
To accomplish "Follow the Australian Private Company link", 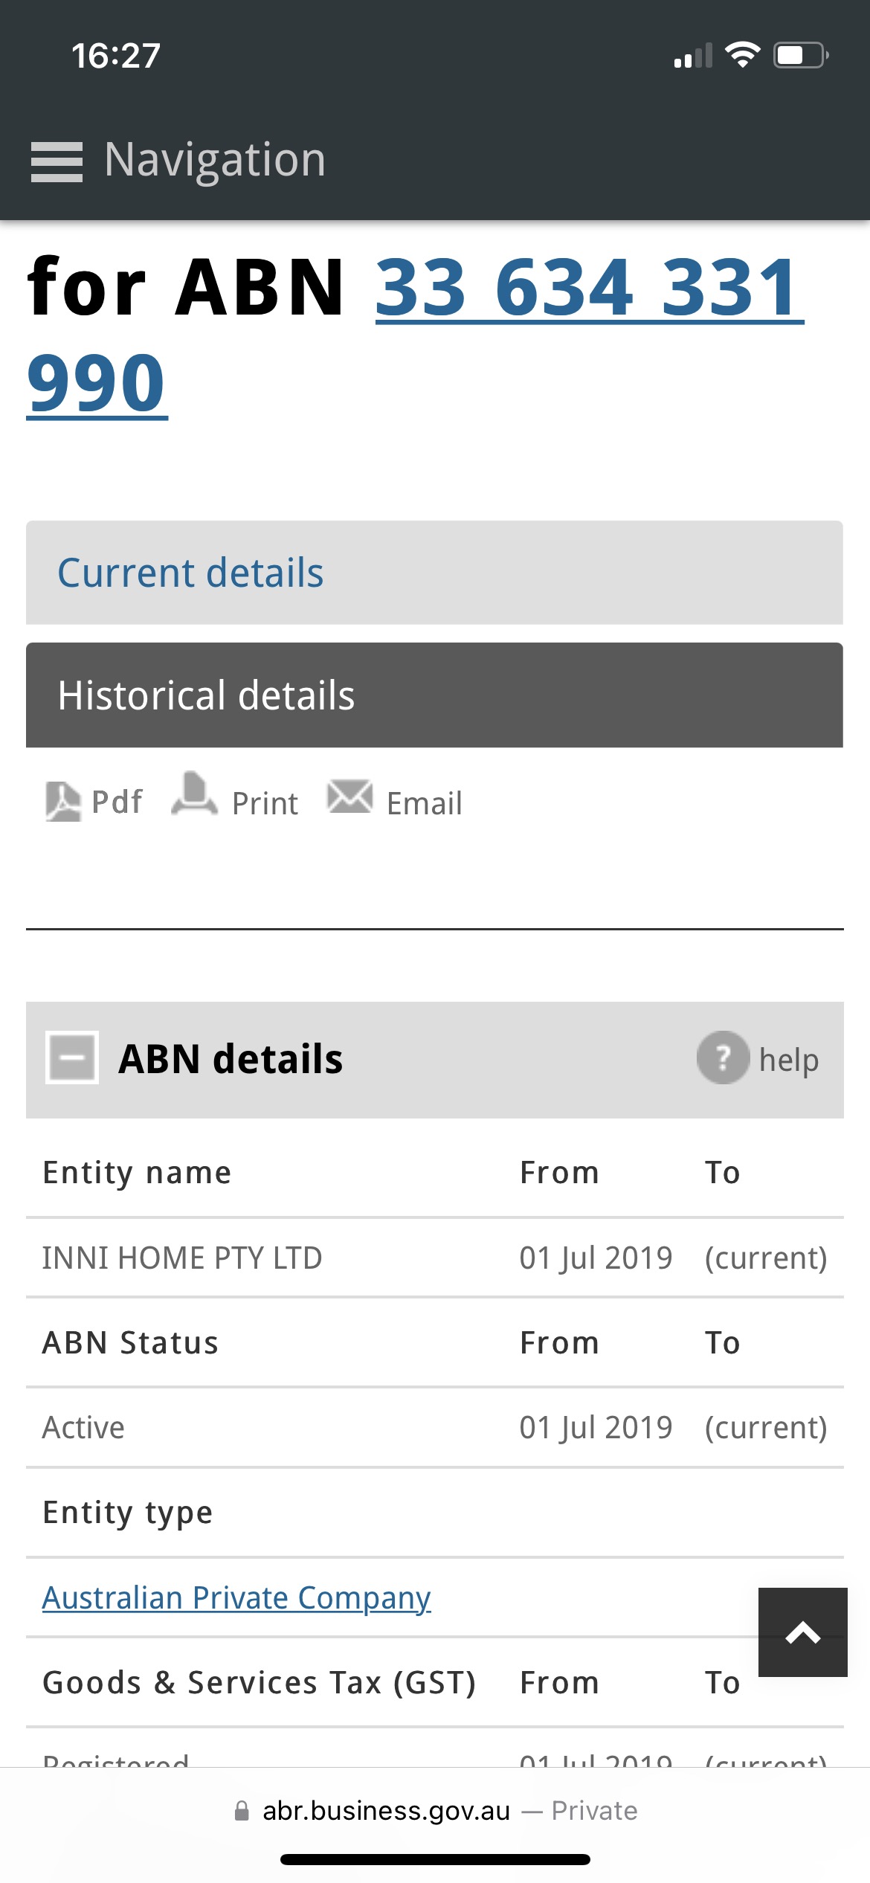I will coord(236,1597).
